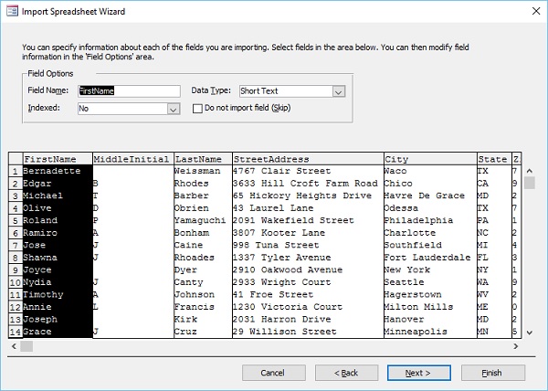The height and width of the screenshot is (391, 548).
Task: Proceed with the Next button
Action: tap(417, 373)
